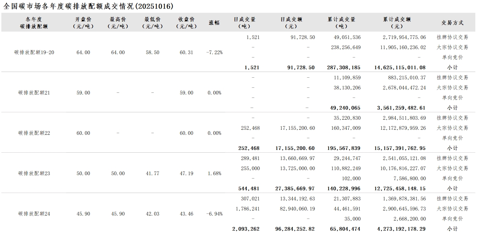The image size is (477, 234).
Task: Select the 碳排放配额19-20 row label
Action: [x=34, y=52]
